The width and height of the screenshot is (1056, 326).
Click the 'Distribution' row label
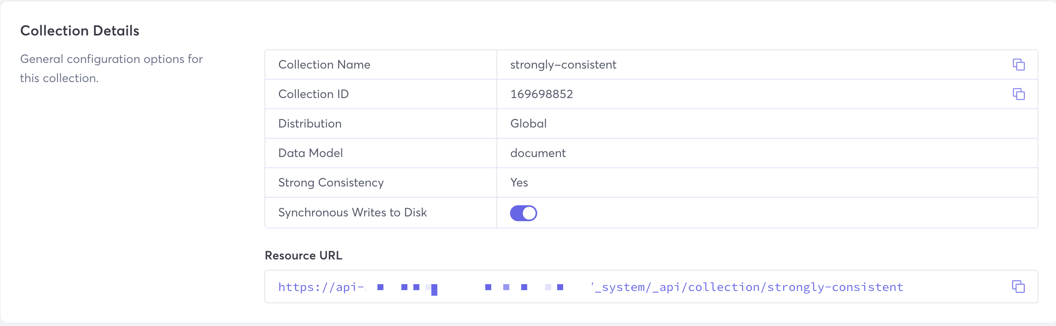click(x=310, y=124)
